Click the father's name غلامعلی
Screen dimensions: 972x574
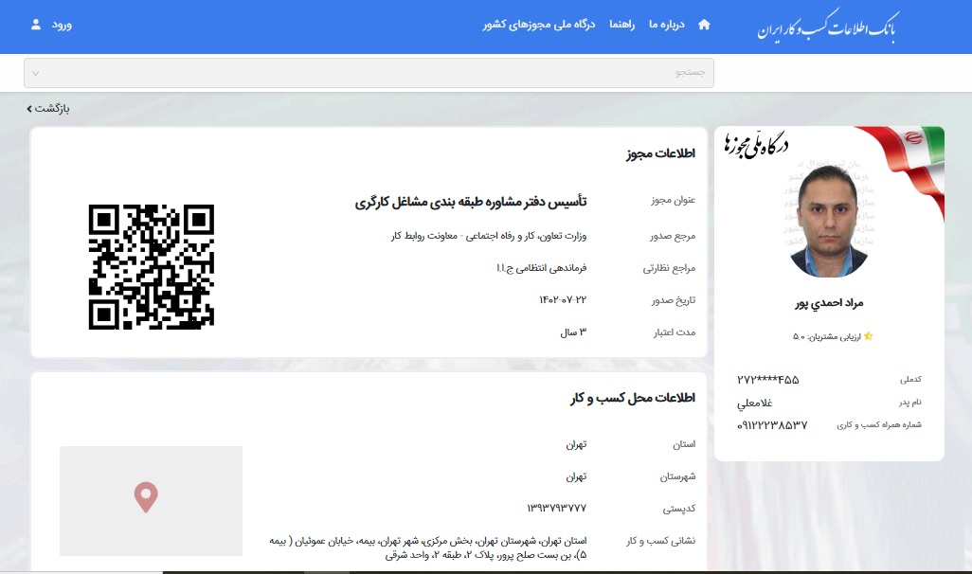(754, 403)
